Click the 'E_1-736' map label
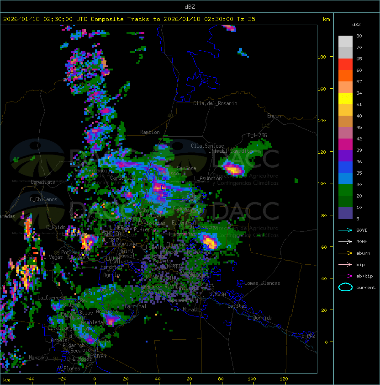The width and height of the screenshot is (380, 385). tap(257, 135)
